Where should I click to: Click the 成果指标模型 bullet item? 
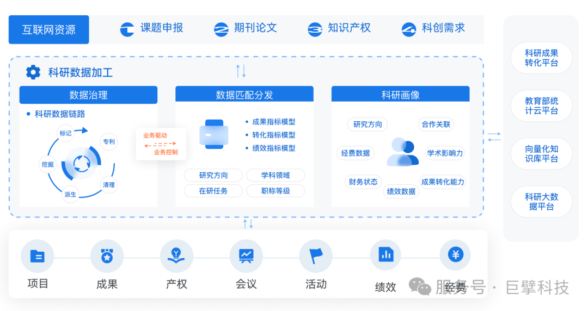point(274,122)
